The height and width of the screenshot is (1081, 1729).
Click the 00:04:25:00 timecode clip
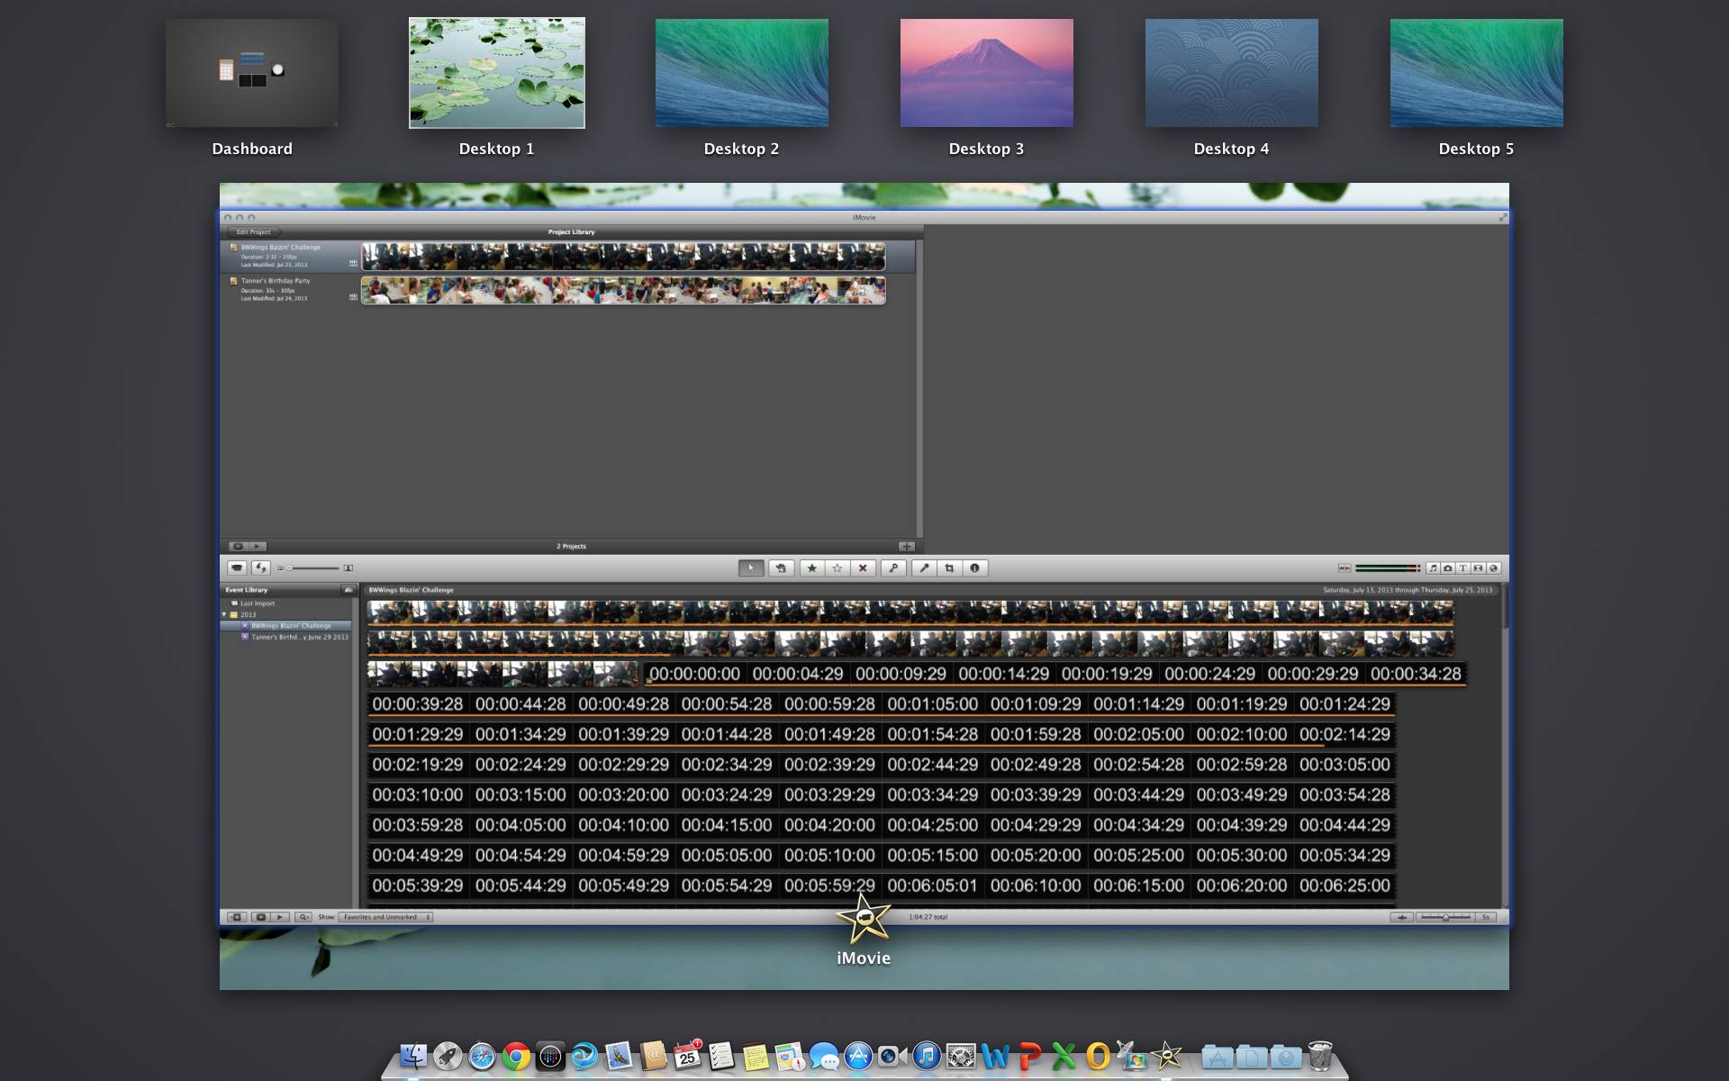point(932,825)
